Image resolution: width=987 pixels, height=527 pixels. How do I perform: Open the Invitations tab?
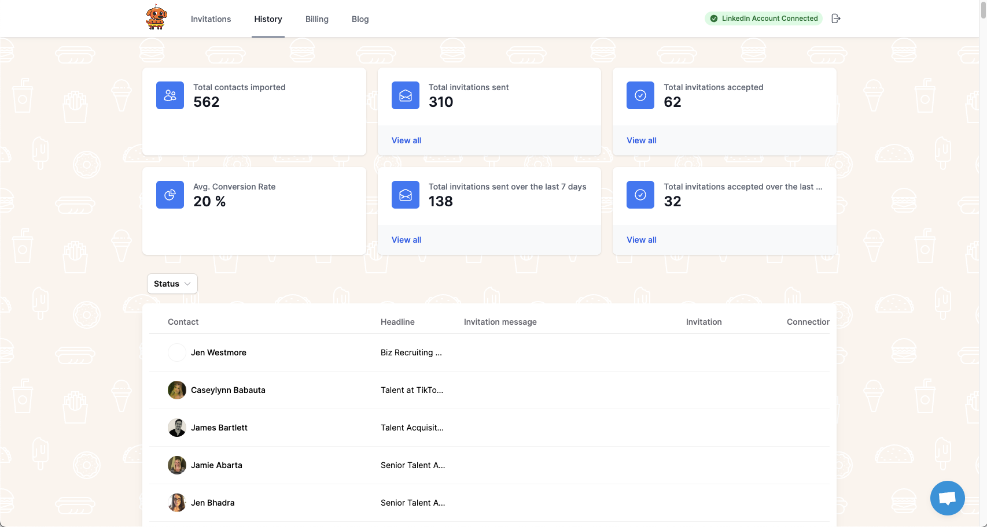click(211, 19)
